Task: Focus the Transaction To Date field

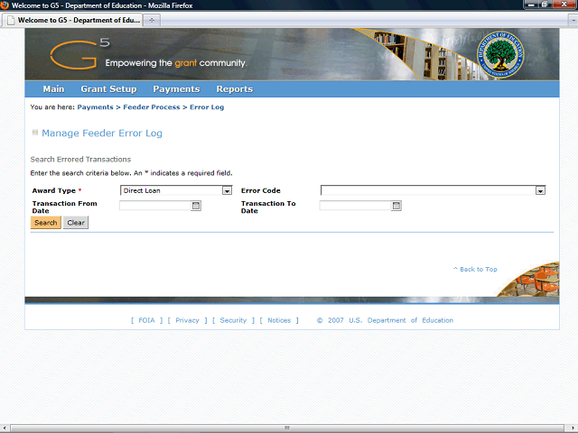Action: tap(355, 206)
